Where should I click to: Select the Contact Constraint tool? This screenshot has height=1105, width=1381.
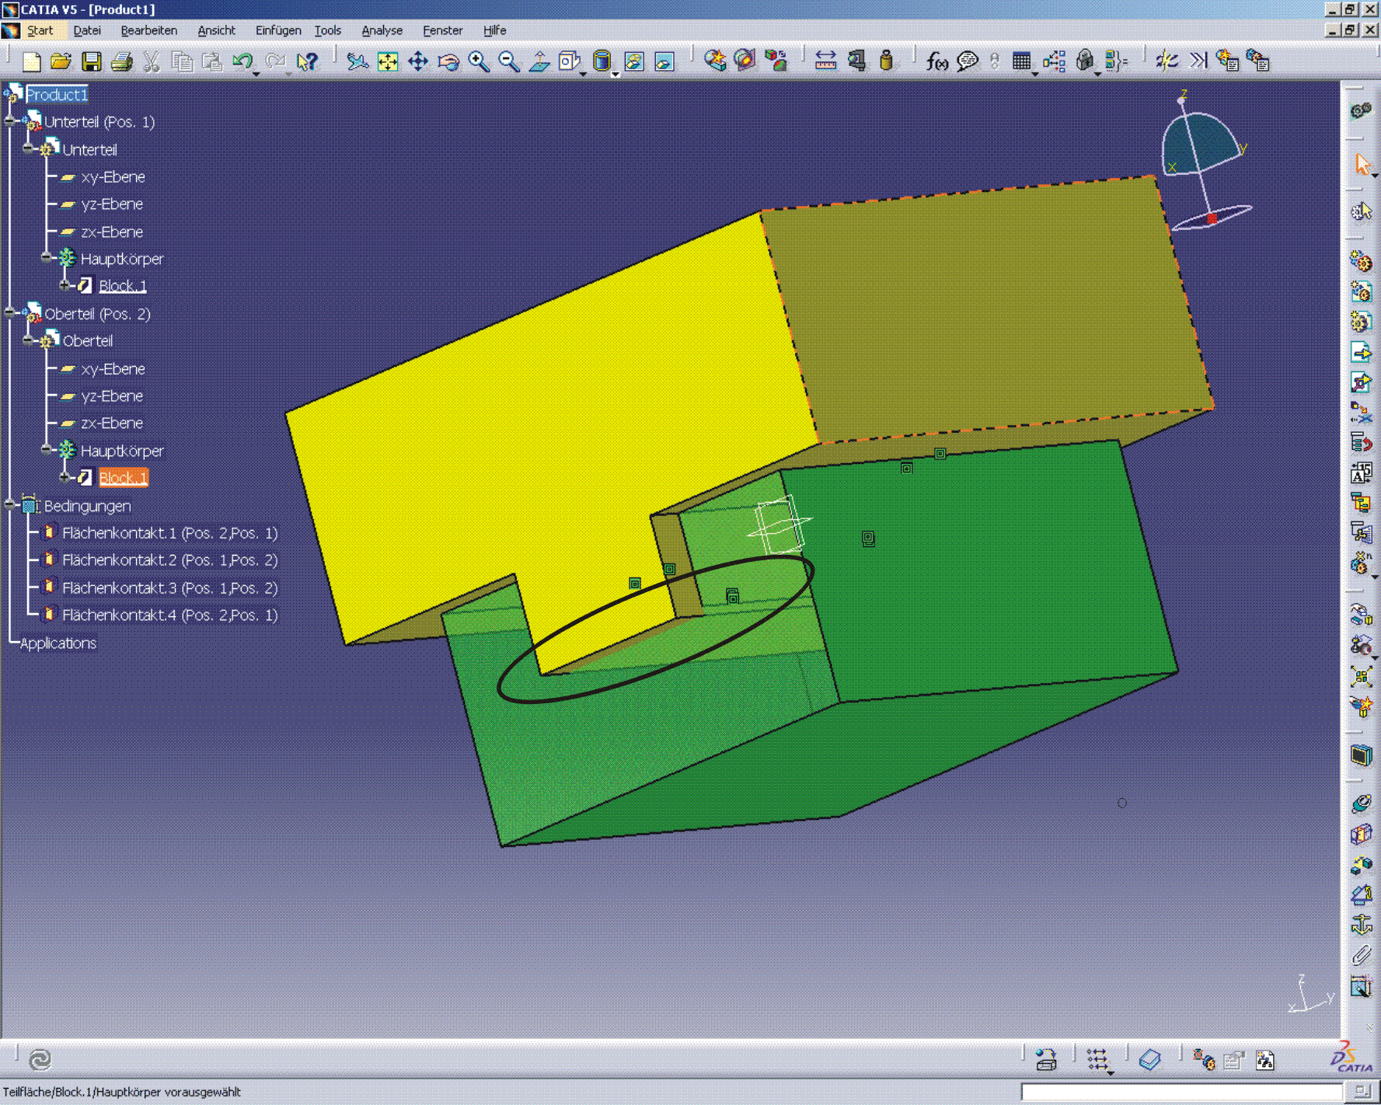click(x=1362, y=834)
